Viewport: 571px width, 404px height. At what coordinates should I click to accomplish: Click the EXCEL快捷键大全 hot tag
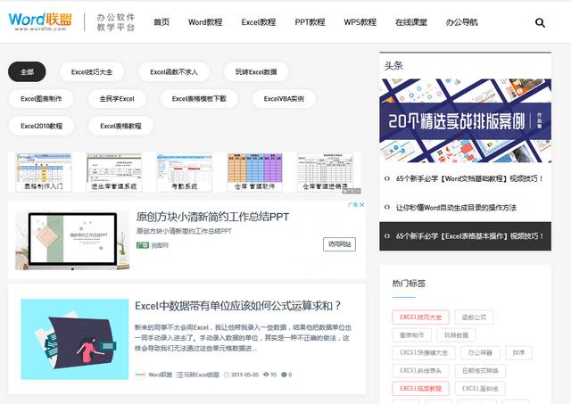[x=424, y=352]
